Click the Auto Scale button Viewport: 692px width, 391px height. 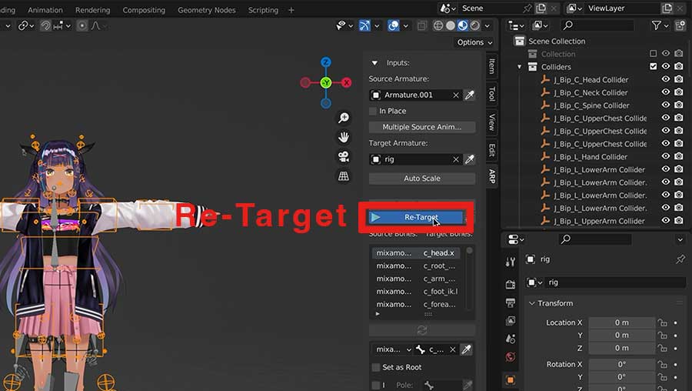(422, 179)
